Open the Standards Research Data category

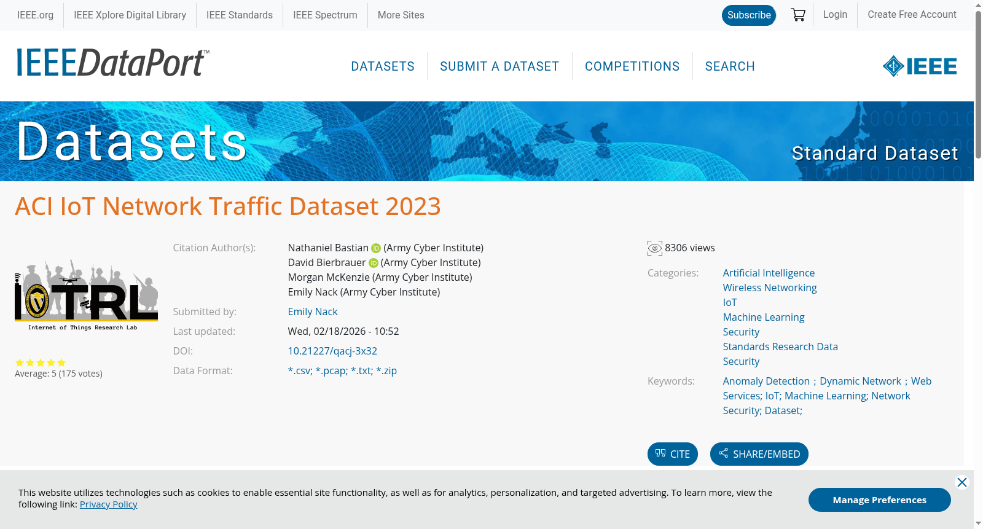coord(780,347)
